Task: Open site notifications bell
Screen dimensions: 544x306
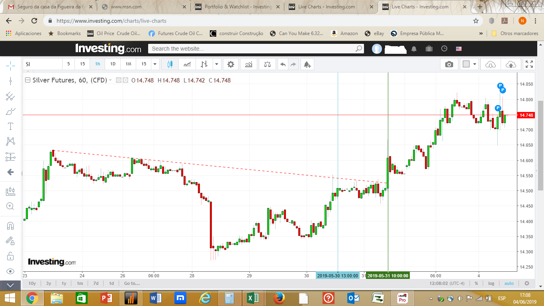Action: point(414,49)
